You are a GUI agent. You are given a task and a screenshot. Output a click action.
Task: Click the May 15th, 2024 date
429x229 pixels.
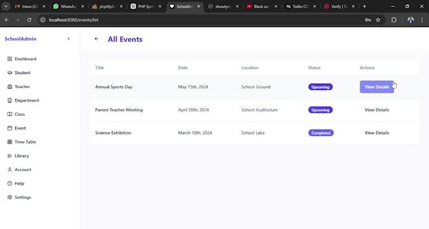[x=193, y=87]
